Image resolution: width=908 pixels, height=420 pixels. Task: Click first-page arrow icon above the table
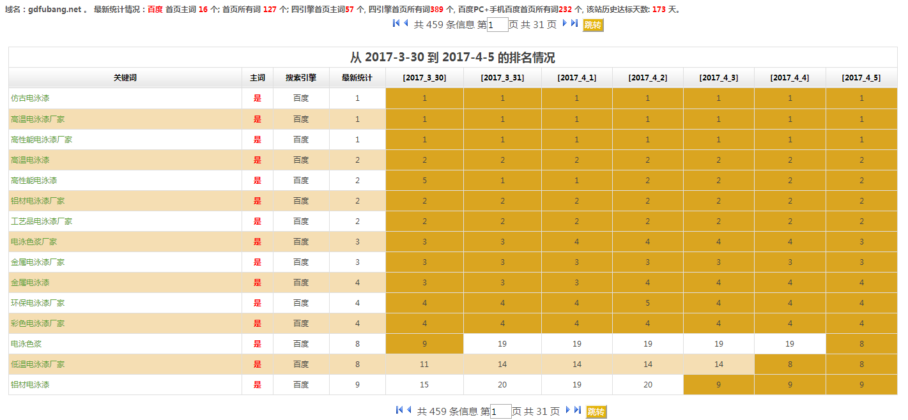(x=396, y=24)
